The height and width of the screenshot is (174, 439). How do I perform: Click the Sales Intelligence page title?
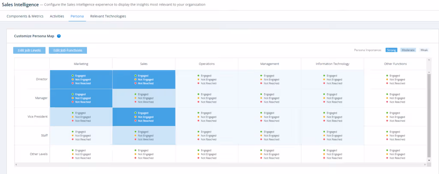20,4
